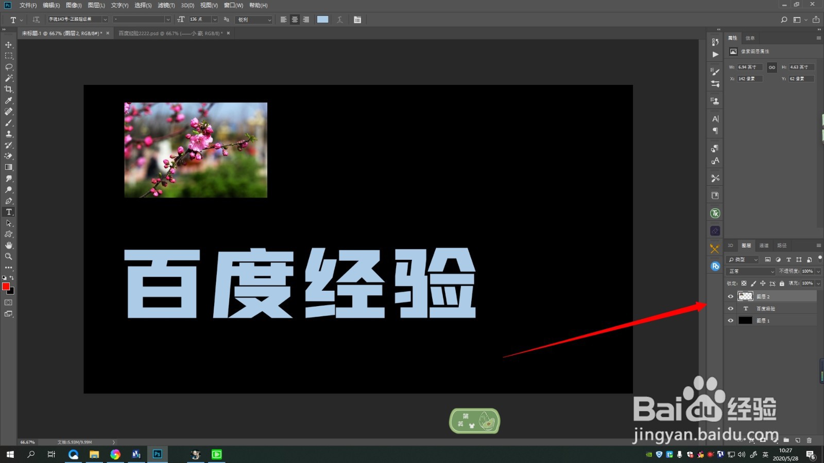Open the 图层(L) menu
Image resolution: width=824 pixels, height=463 pixels.
click(96, 5)
